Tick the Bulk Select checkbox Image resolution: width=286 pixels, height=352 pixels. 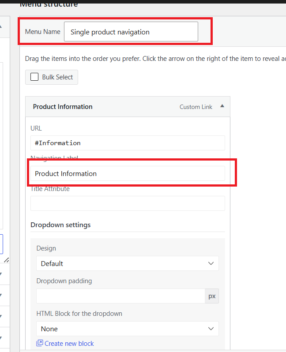tap(34, 77)
